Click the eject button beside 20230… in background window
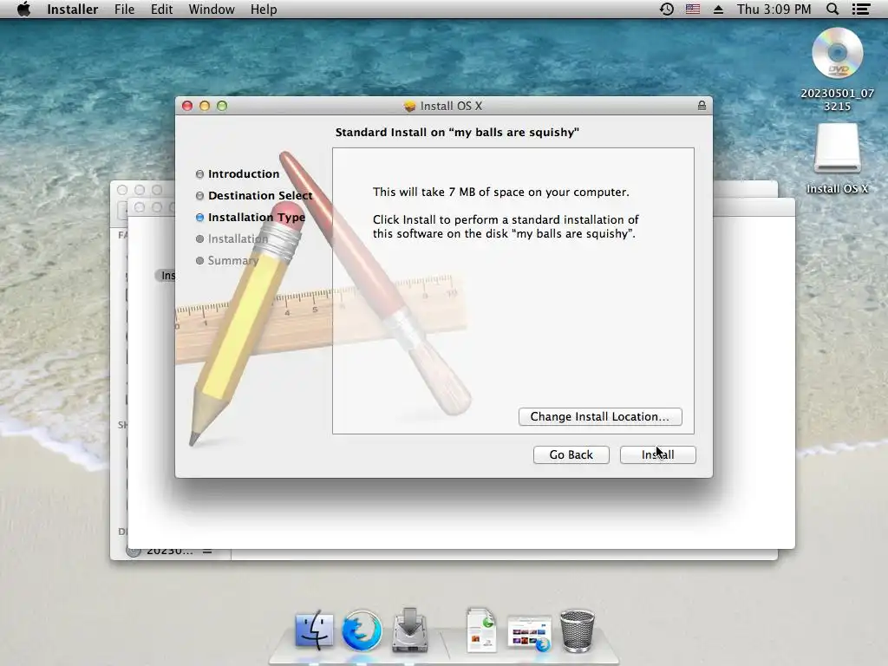Image resolution: width=888 pixels, height=666 pixels. (x=207, y=551)
